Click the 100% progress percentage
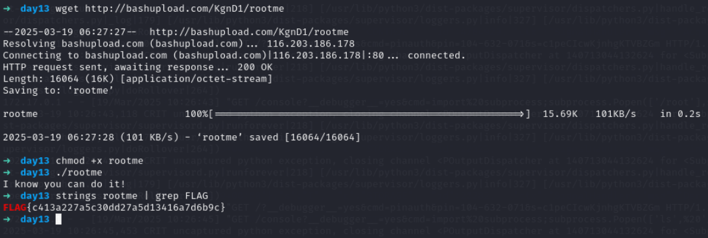Screen dimensions: 708x238 click(196, 114)
